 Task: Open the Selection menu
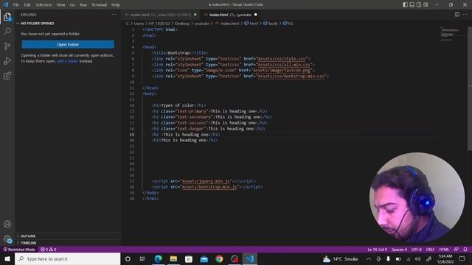coord(44,5)
